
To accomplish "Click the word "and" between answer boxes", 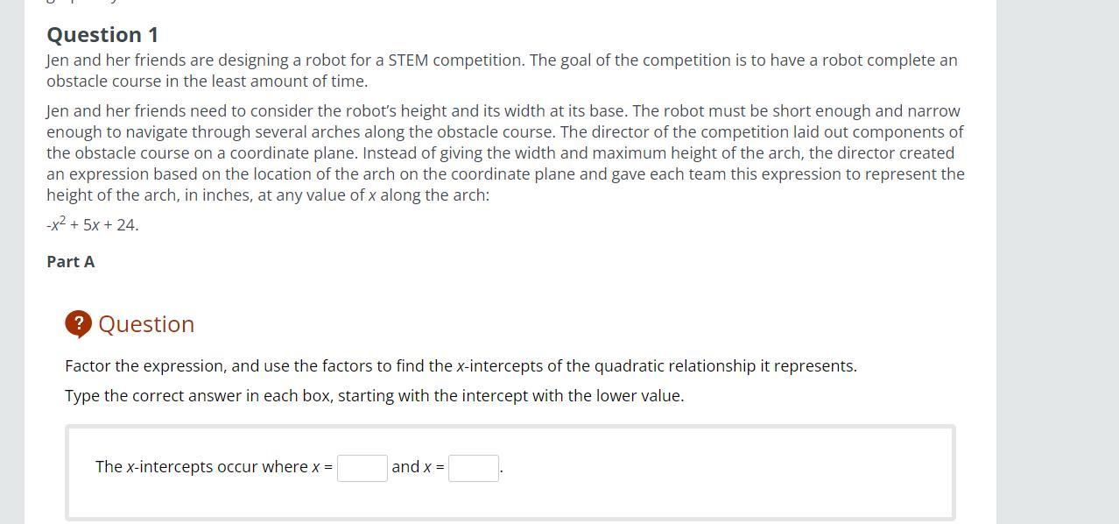I will coord(405,467).
